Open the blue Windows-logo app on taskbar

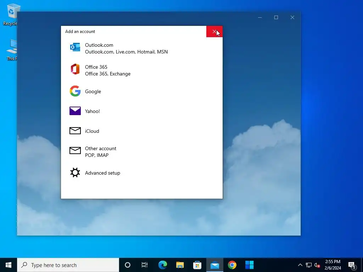249,265
